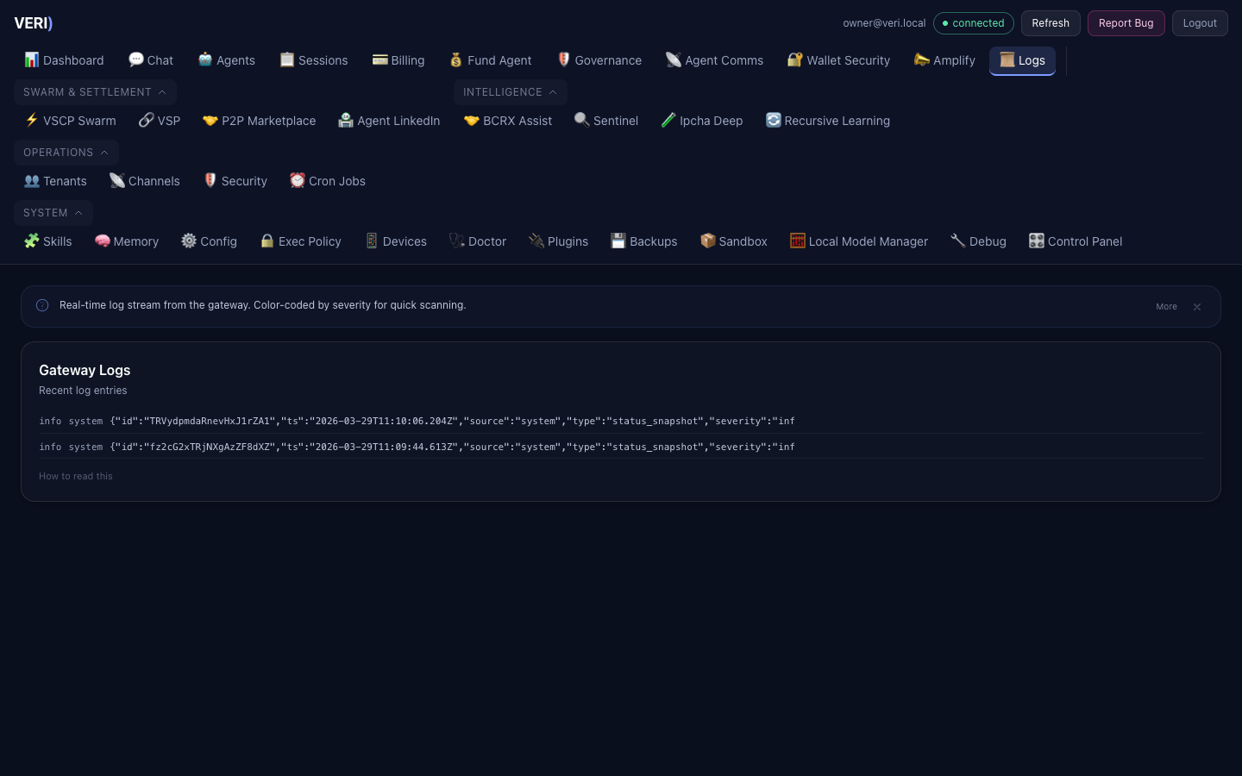Open the Fund Agent page
Image resolution: width=1242 pixels, height=776 pixels.
point(490,60)
